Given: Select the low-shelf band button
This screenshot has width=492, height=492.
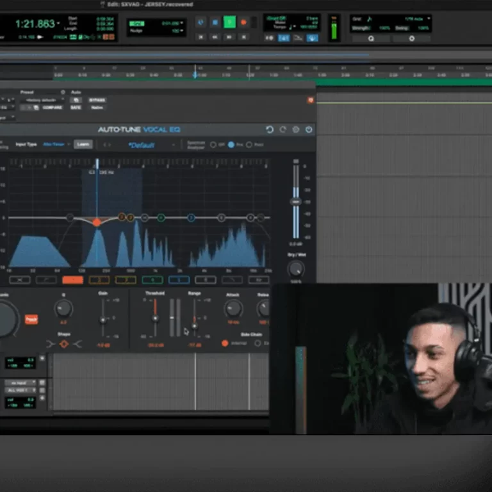Looking at the screenshot, I should tap(46, 279).
